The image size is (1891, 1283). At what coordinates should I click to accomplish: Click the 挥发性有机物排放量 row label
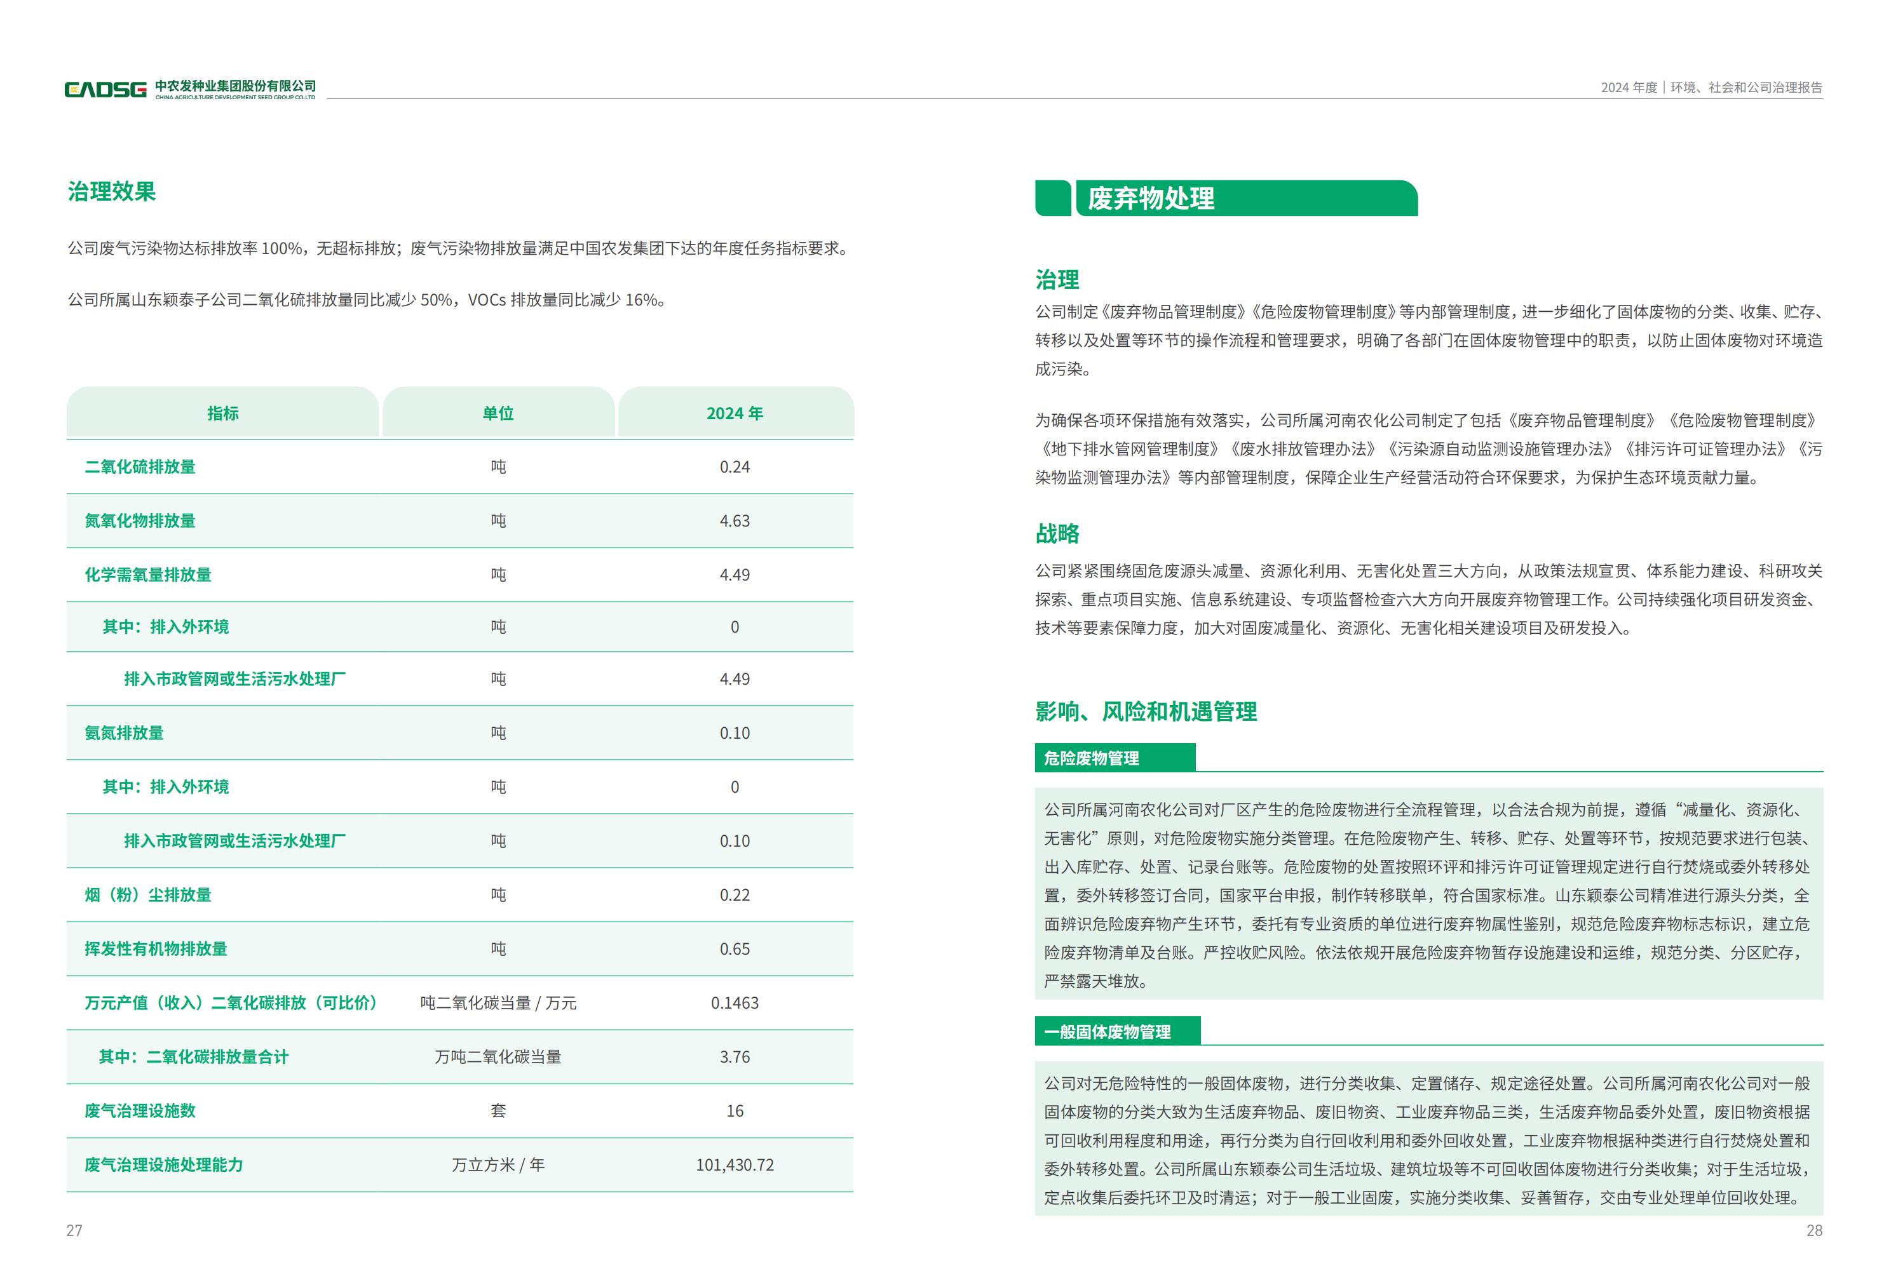[156, 949]
